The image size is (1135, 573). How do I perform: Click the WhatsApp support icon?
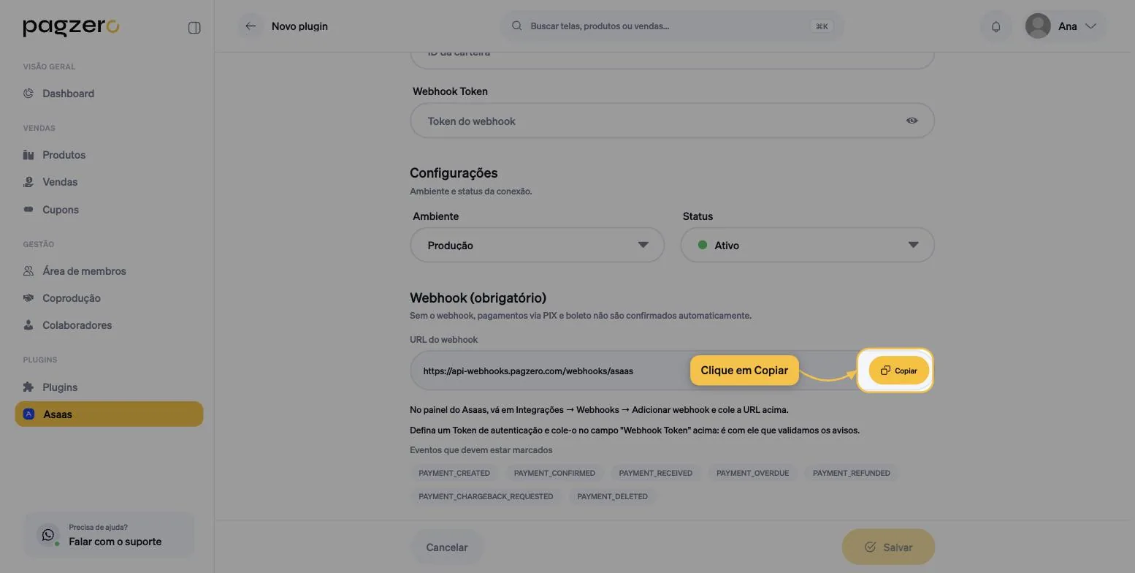[48, 535]
